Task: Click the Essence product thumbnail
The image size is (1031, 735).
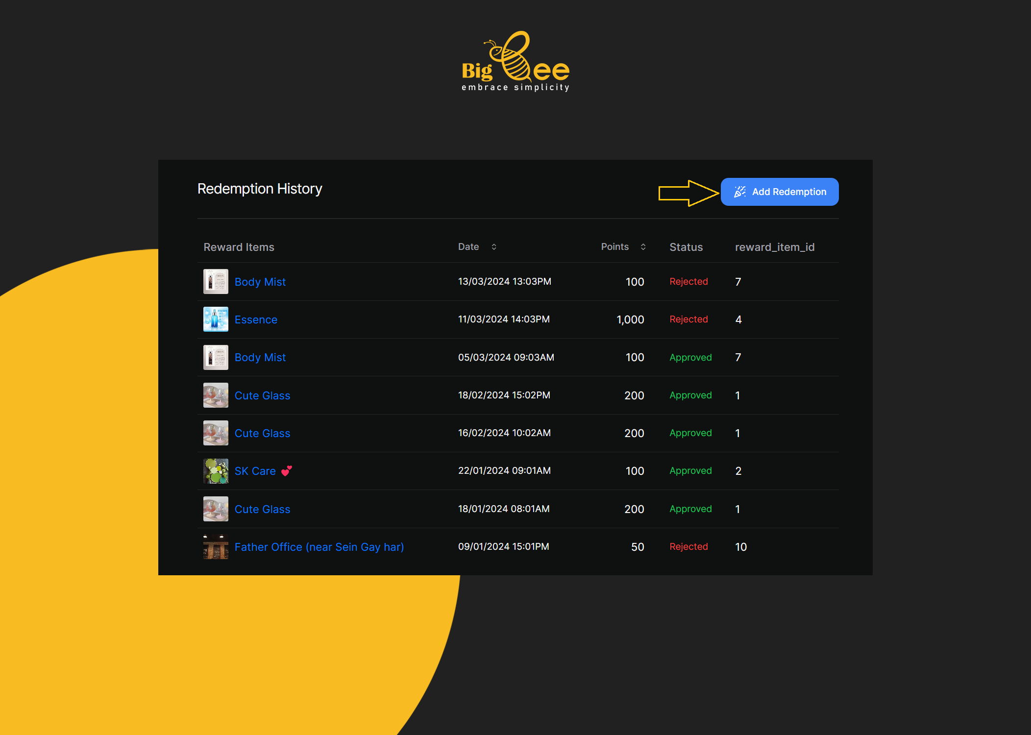Action: tap(216, 319)
